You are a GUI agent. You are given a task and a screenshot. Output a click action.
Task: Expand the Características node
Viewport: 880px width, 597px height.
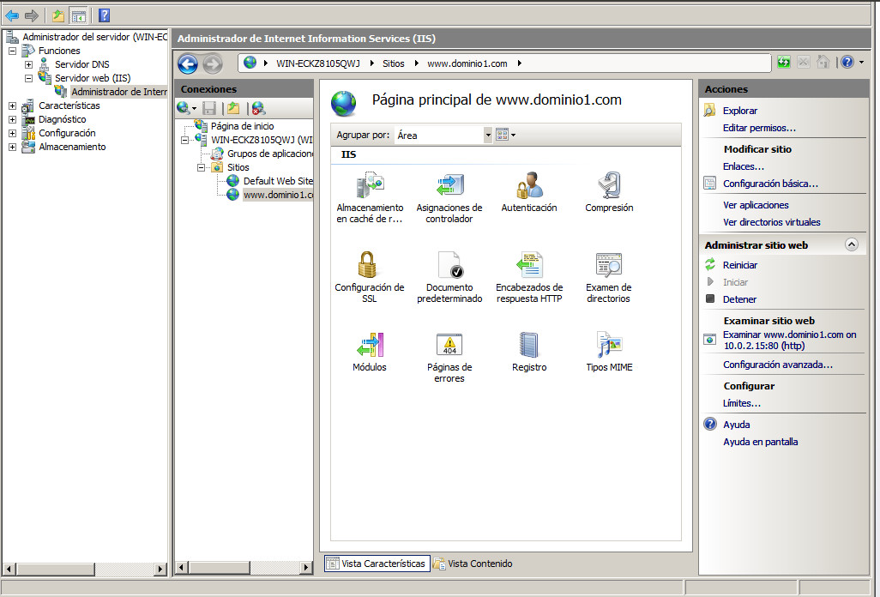(x=12, y=106)
